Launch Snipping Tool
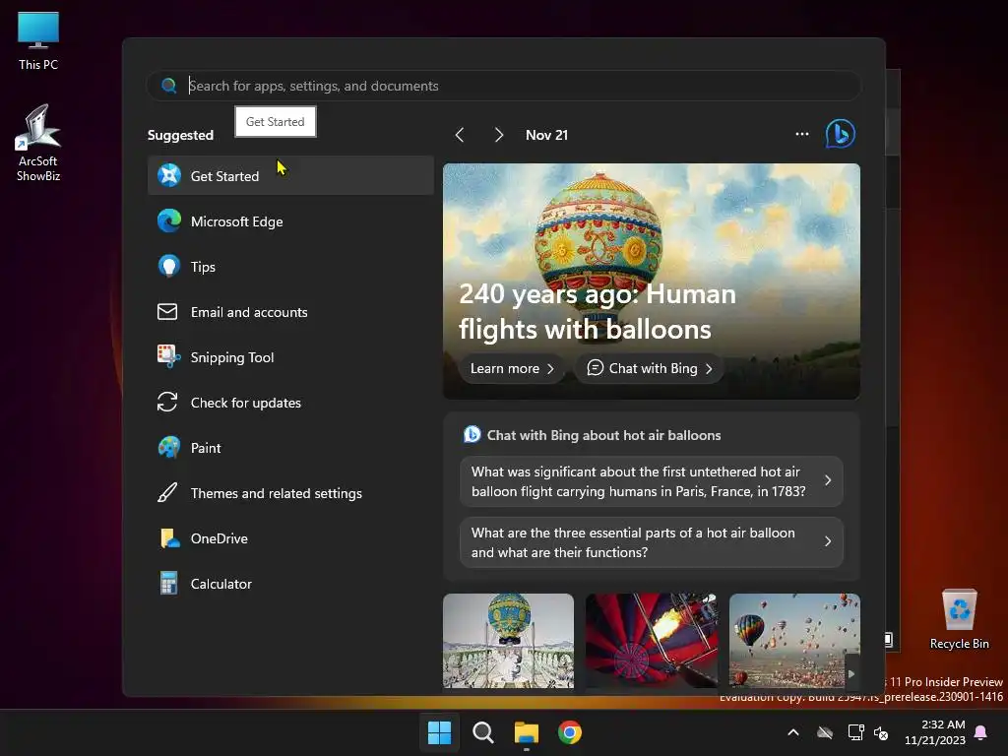Viewport: 1008px width, 756px height. coord(290,356)
